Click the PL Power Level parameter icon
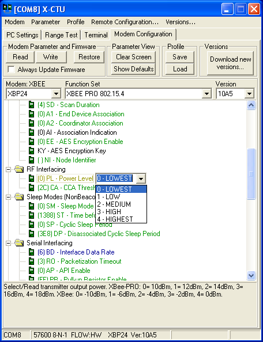 pyautogui.click(x=32, y=178)
